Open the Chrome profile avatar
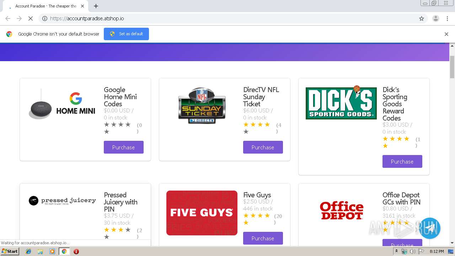 click(435, 18)
